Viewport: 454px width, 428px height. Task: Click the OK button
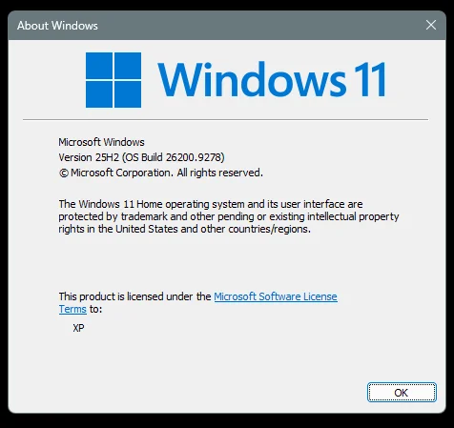tap(402, 393)
